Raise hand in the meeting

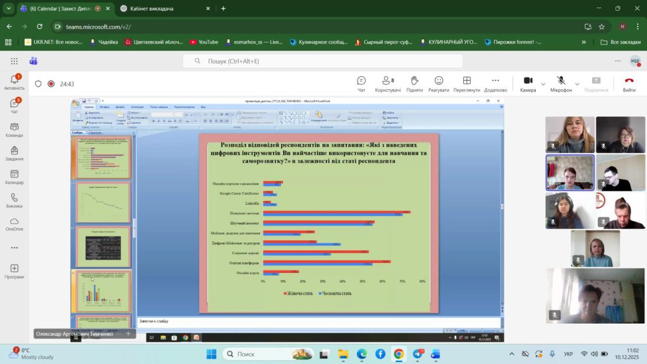pyautogui.click(x=414, y=83)
